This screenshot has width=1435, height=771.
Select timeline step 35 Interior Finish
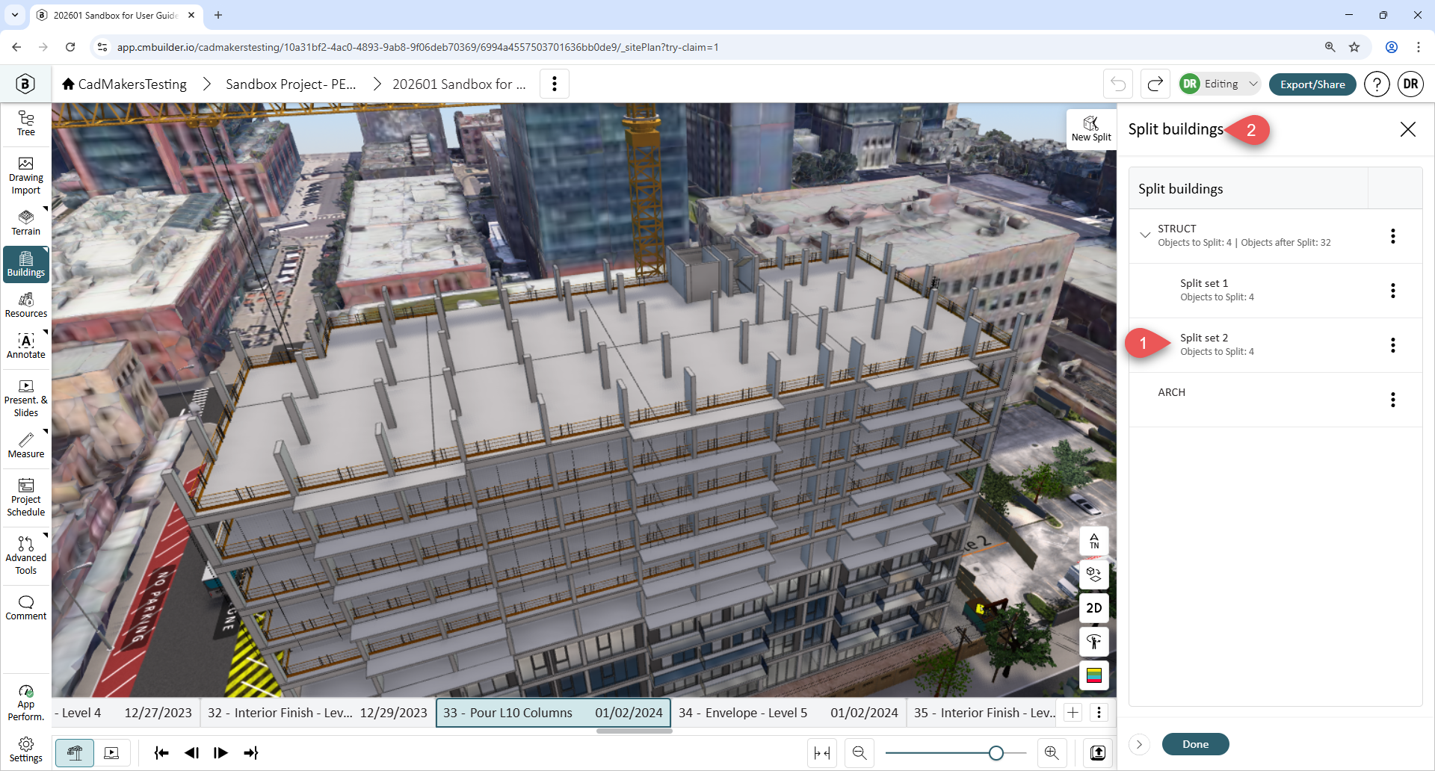pos(983,713)
